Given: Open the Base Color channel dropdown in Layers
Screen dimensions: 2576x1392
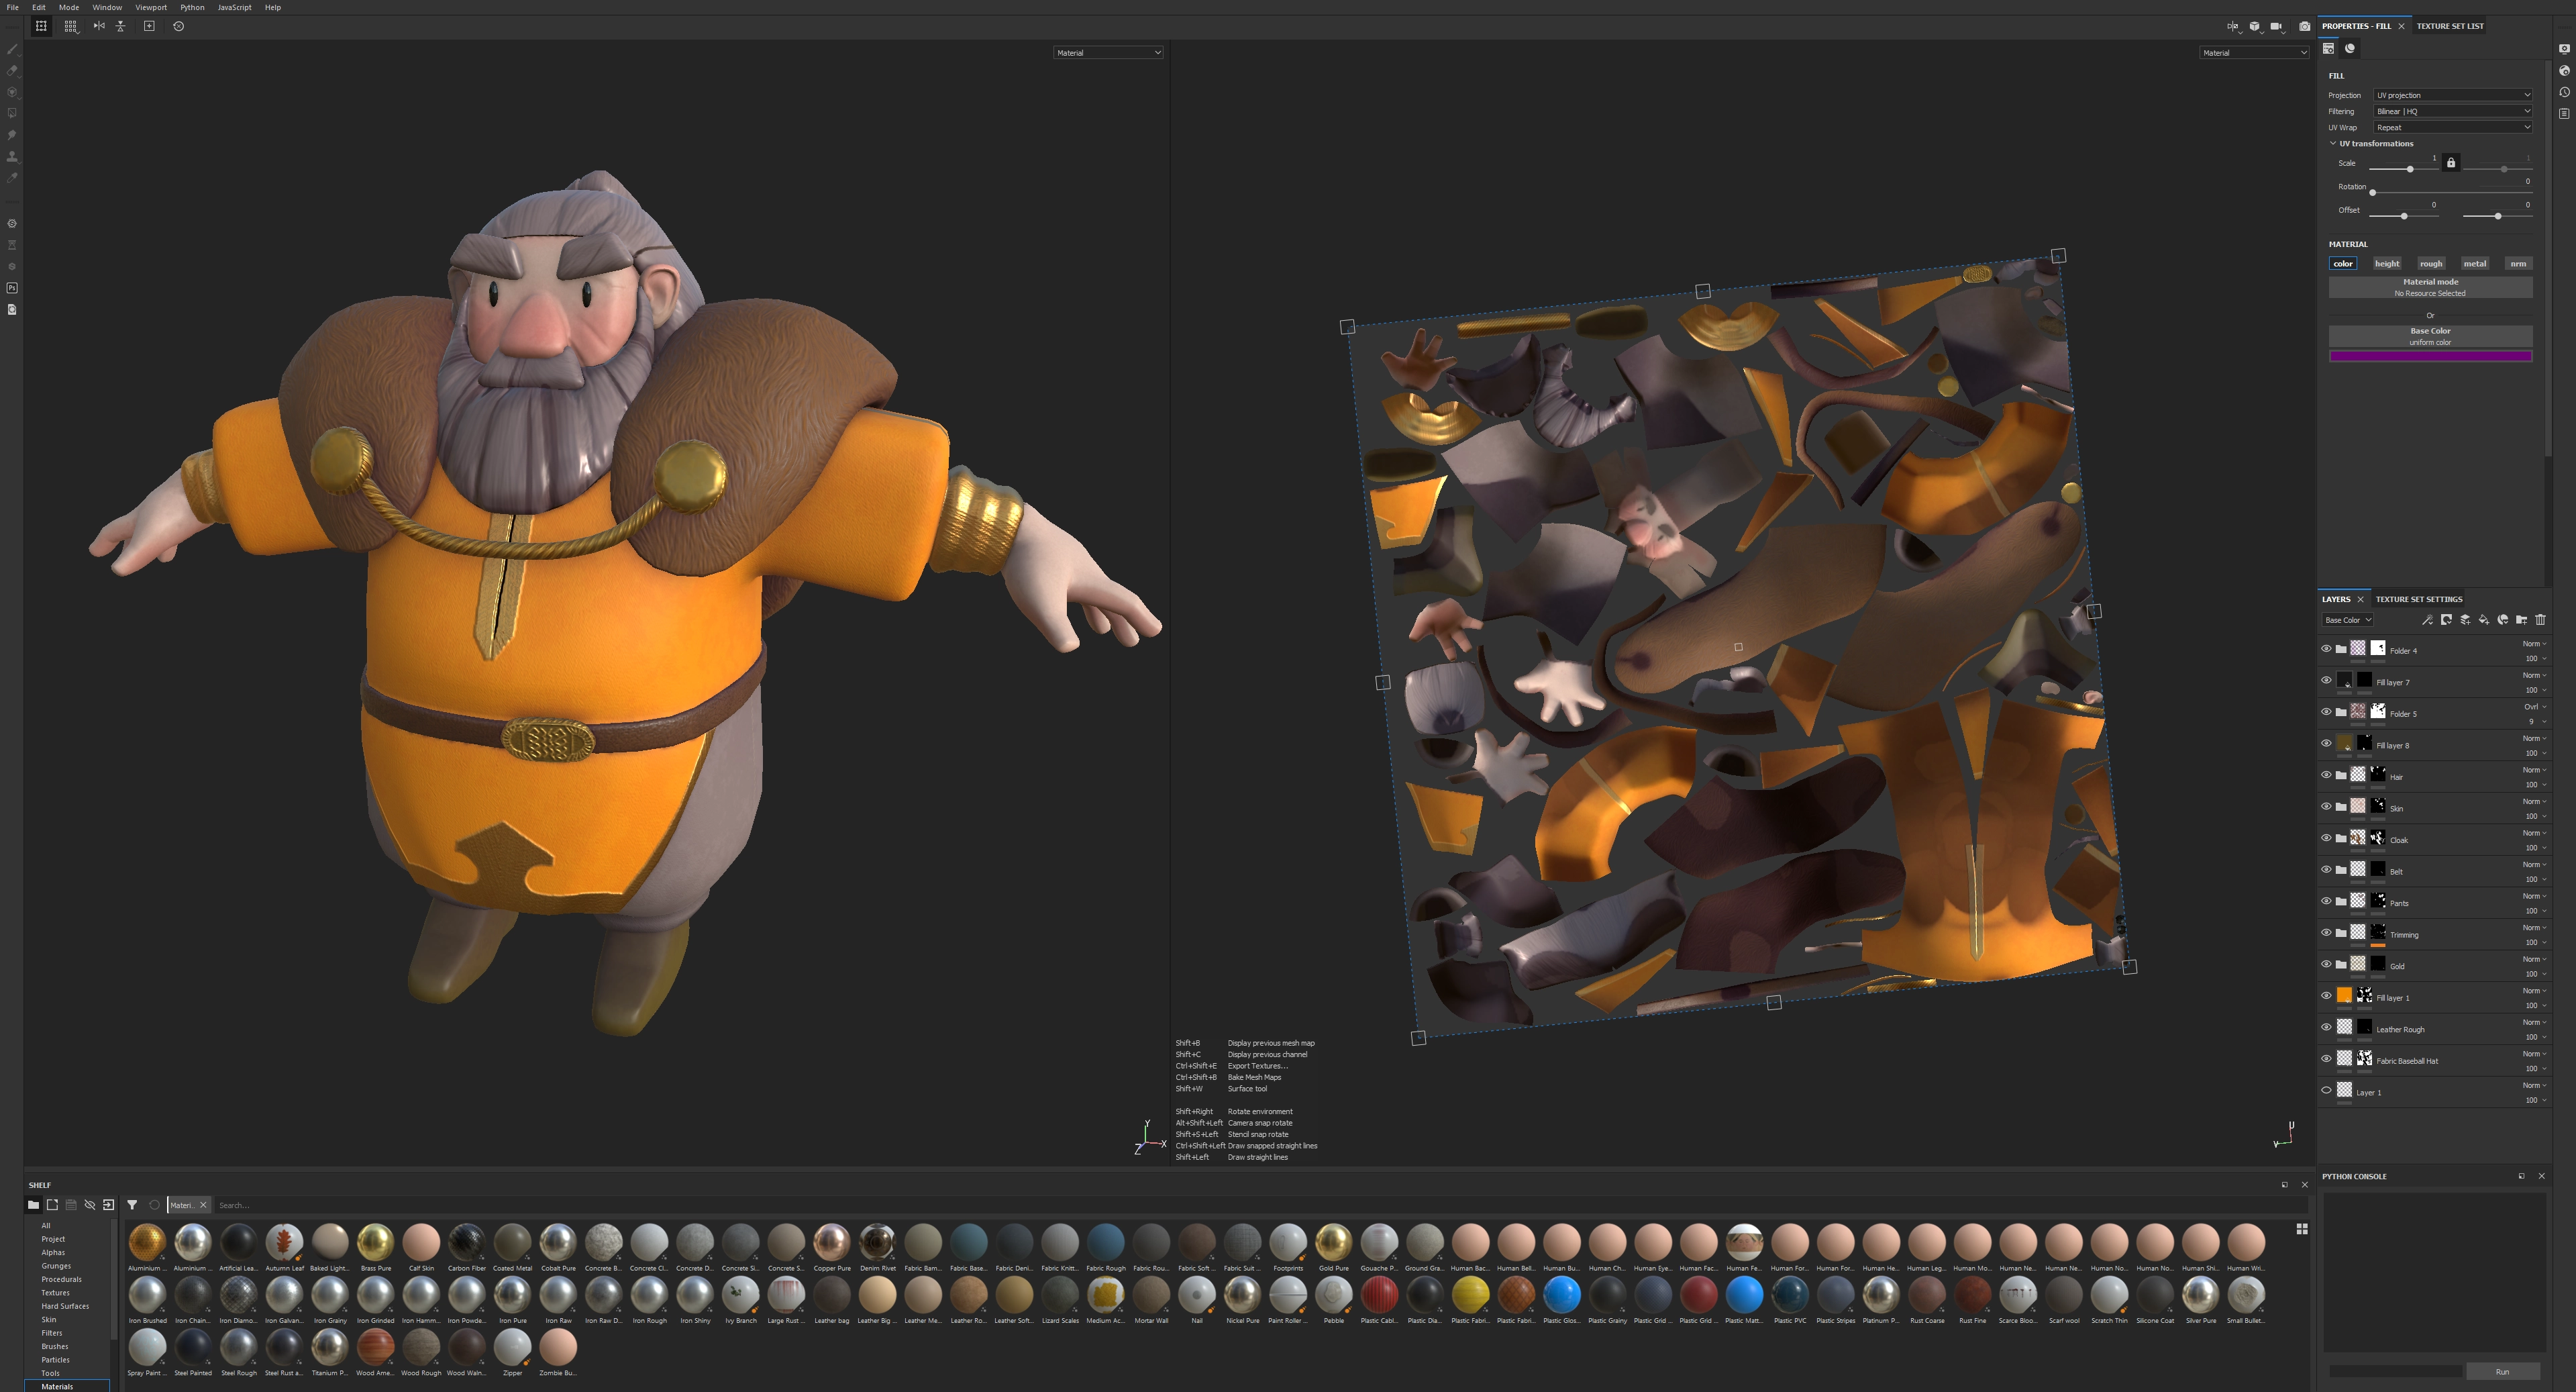Looking at the screenshot, I should coord(2347,620).
